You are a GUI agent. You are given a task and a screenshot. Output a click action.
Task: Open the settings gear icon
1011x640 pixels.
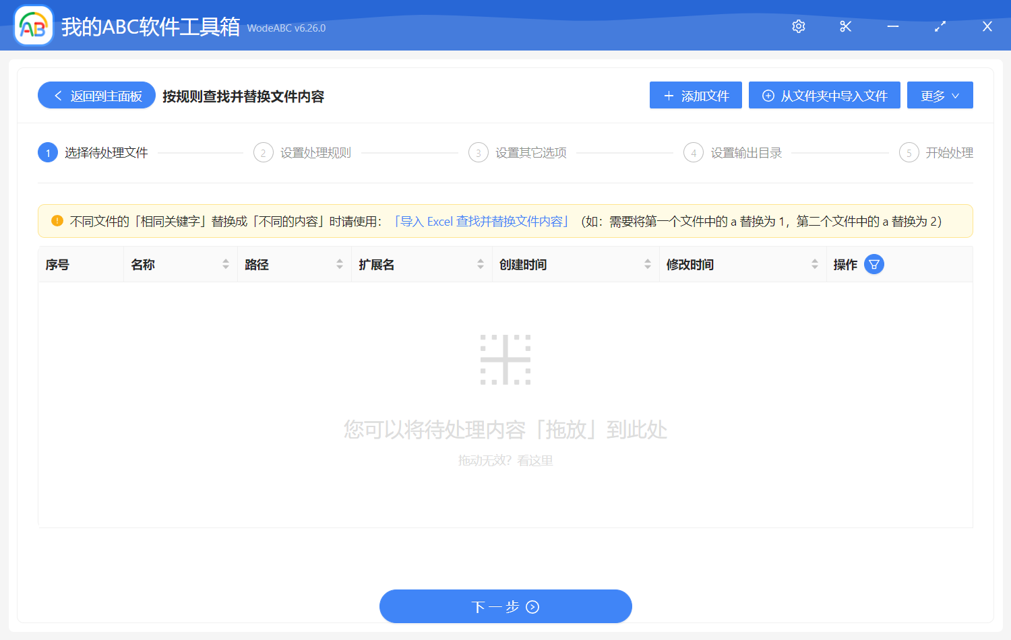(798, 26)
